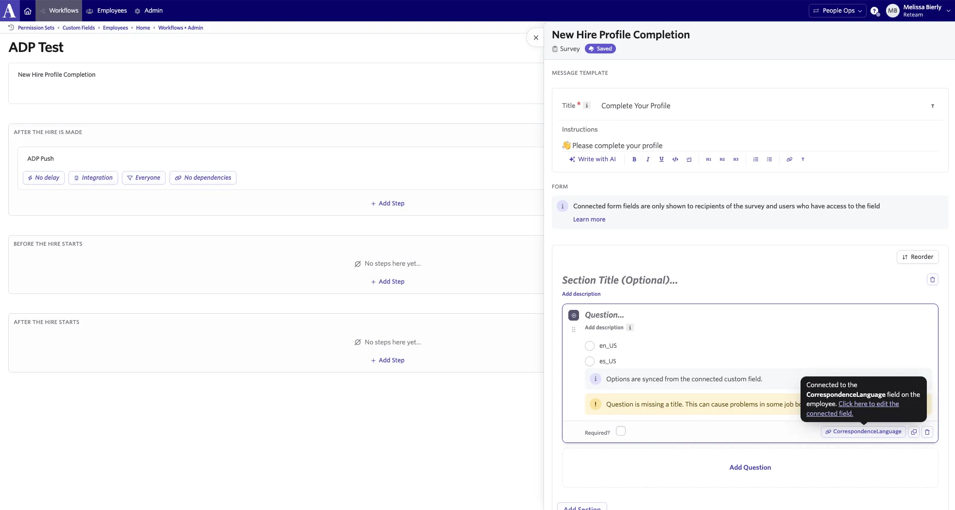
Task: Apply H1 heading in Instructions toolbar
Action: coord(708,159)
